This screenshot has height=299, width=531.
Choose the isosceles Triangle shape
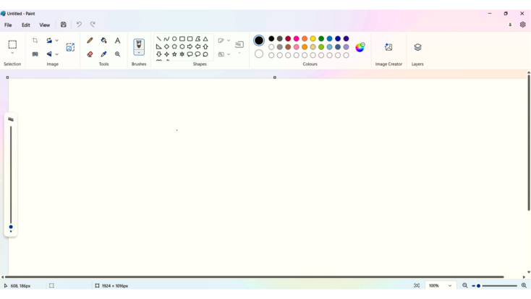(x=205, y=38)
